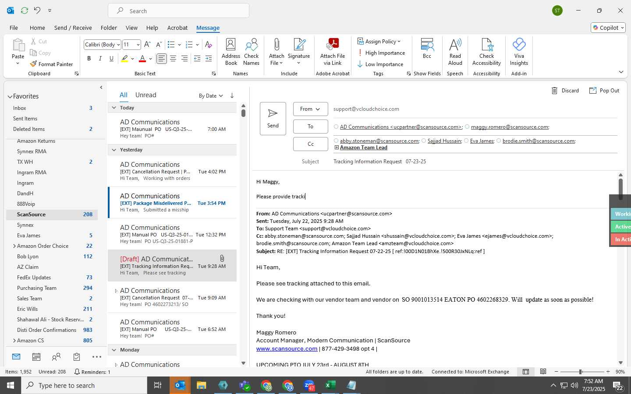Increase the font size
631x394 pixels.
click(147, 45)
